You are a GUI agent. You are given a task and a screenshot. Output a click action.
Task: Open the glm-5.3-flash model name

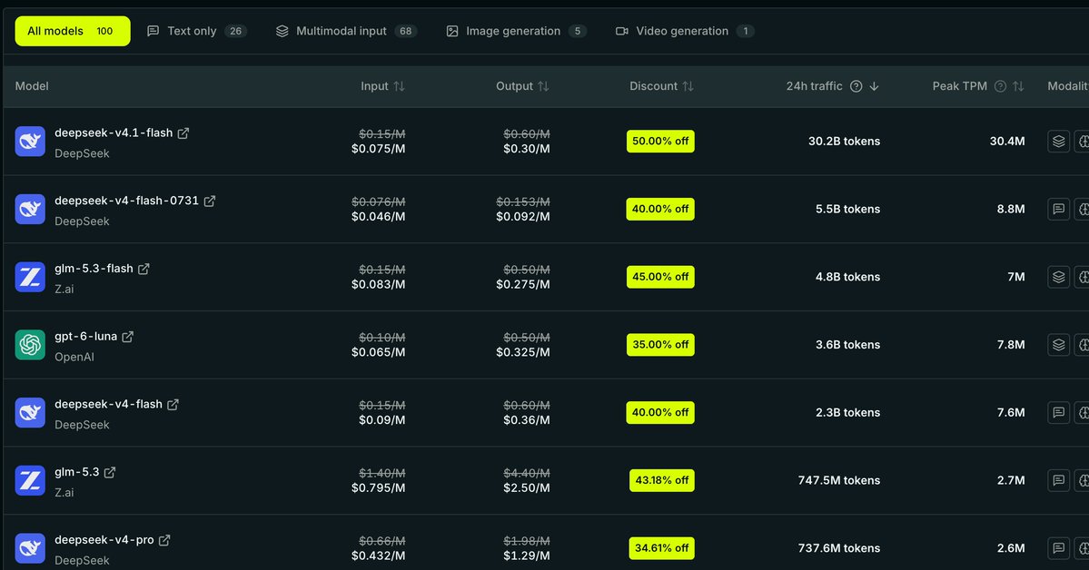94,269
